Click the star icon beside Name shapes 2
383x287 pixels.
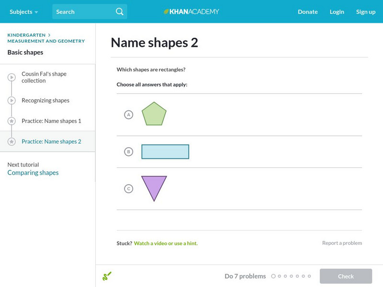pos(11,142)
